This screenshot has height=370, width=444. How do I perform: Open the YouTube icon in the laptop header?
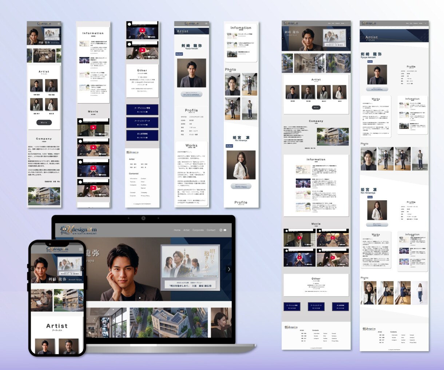(x=225, y=230)
